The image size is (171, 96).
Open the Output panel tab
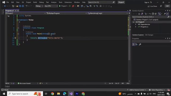tap(7, 86)
